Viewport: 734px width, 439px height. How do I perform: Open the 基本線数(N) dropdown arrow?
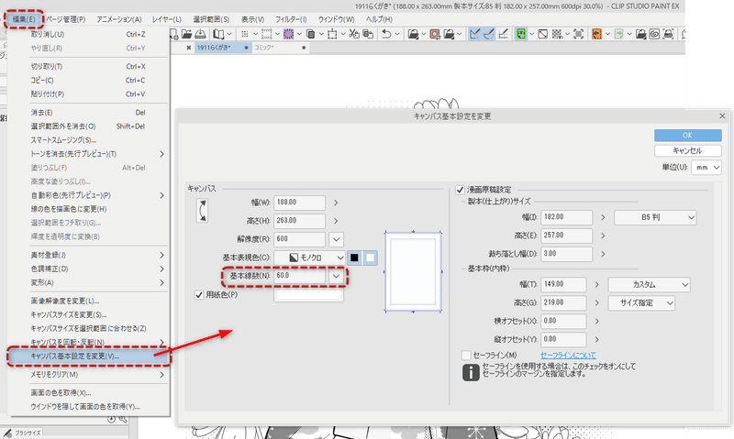point(336,276)
